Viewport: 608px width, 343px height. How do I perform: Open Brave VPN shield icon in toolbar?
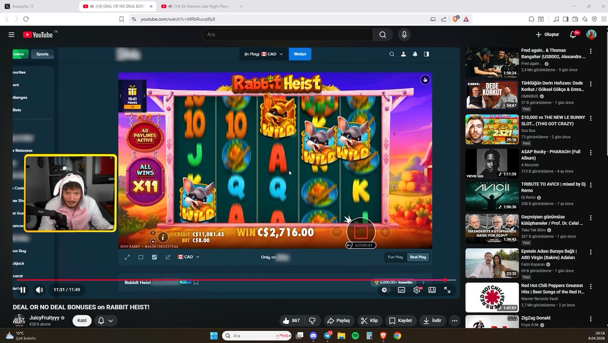click(594, 19)
